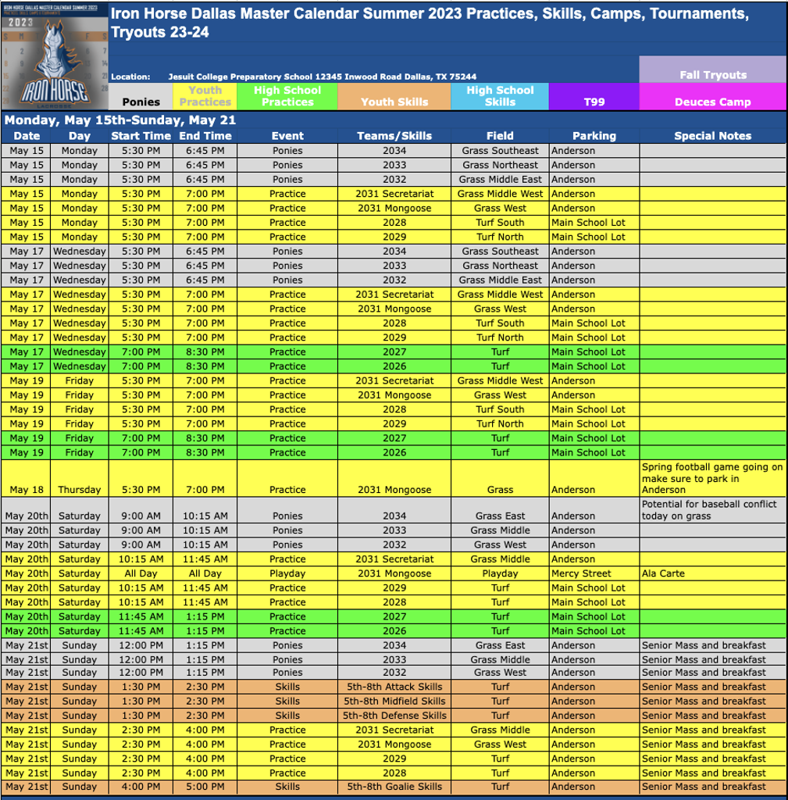Click the Ala Carte note cell

tap(663, 573)
